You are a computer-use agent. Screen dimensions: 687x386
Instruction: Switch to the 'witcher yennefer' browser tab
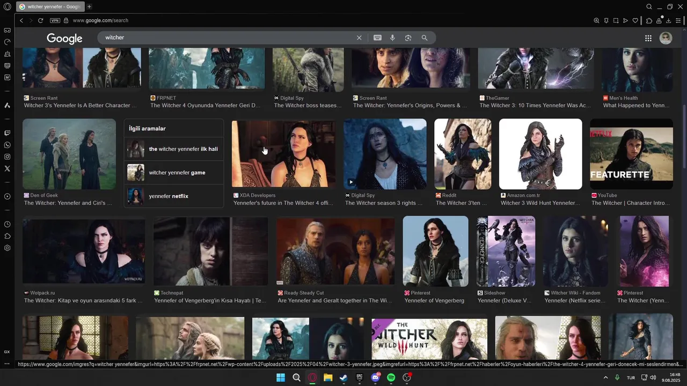(49, 6)
